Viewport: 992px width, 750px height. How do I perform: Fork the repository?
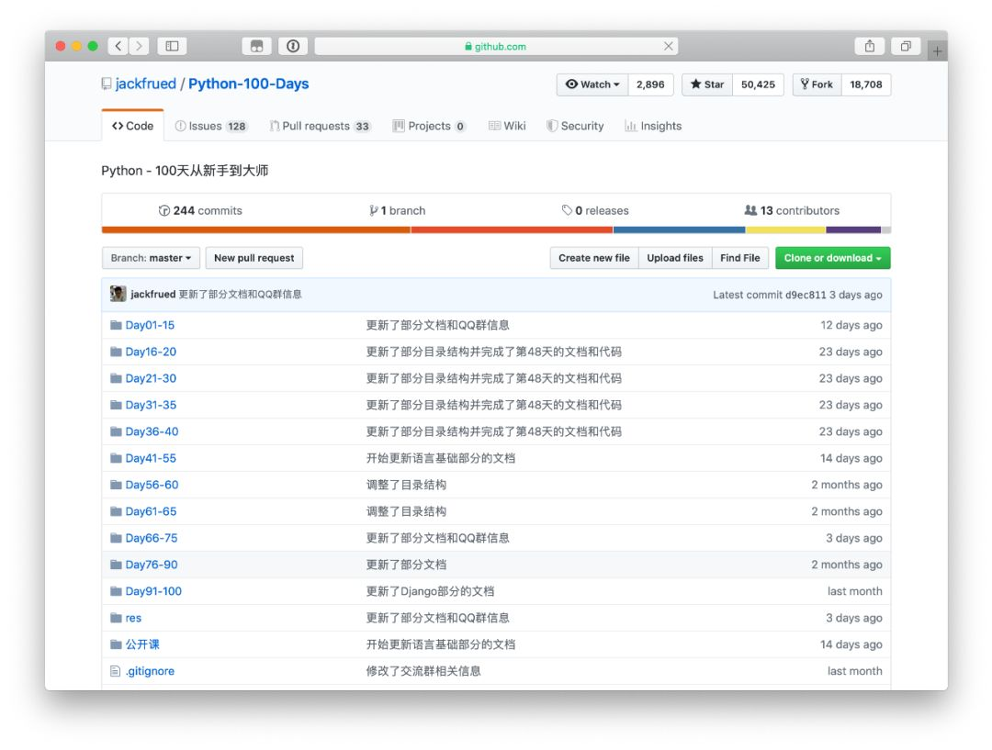(817, 84)
